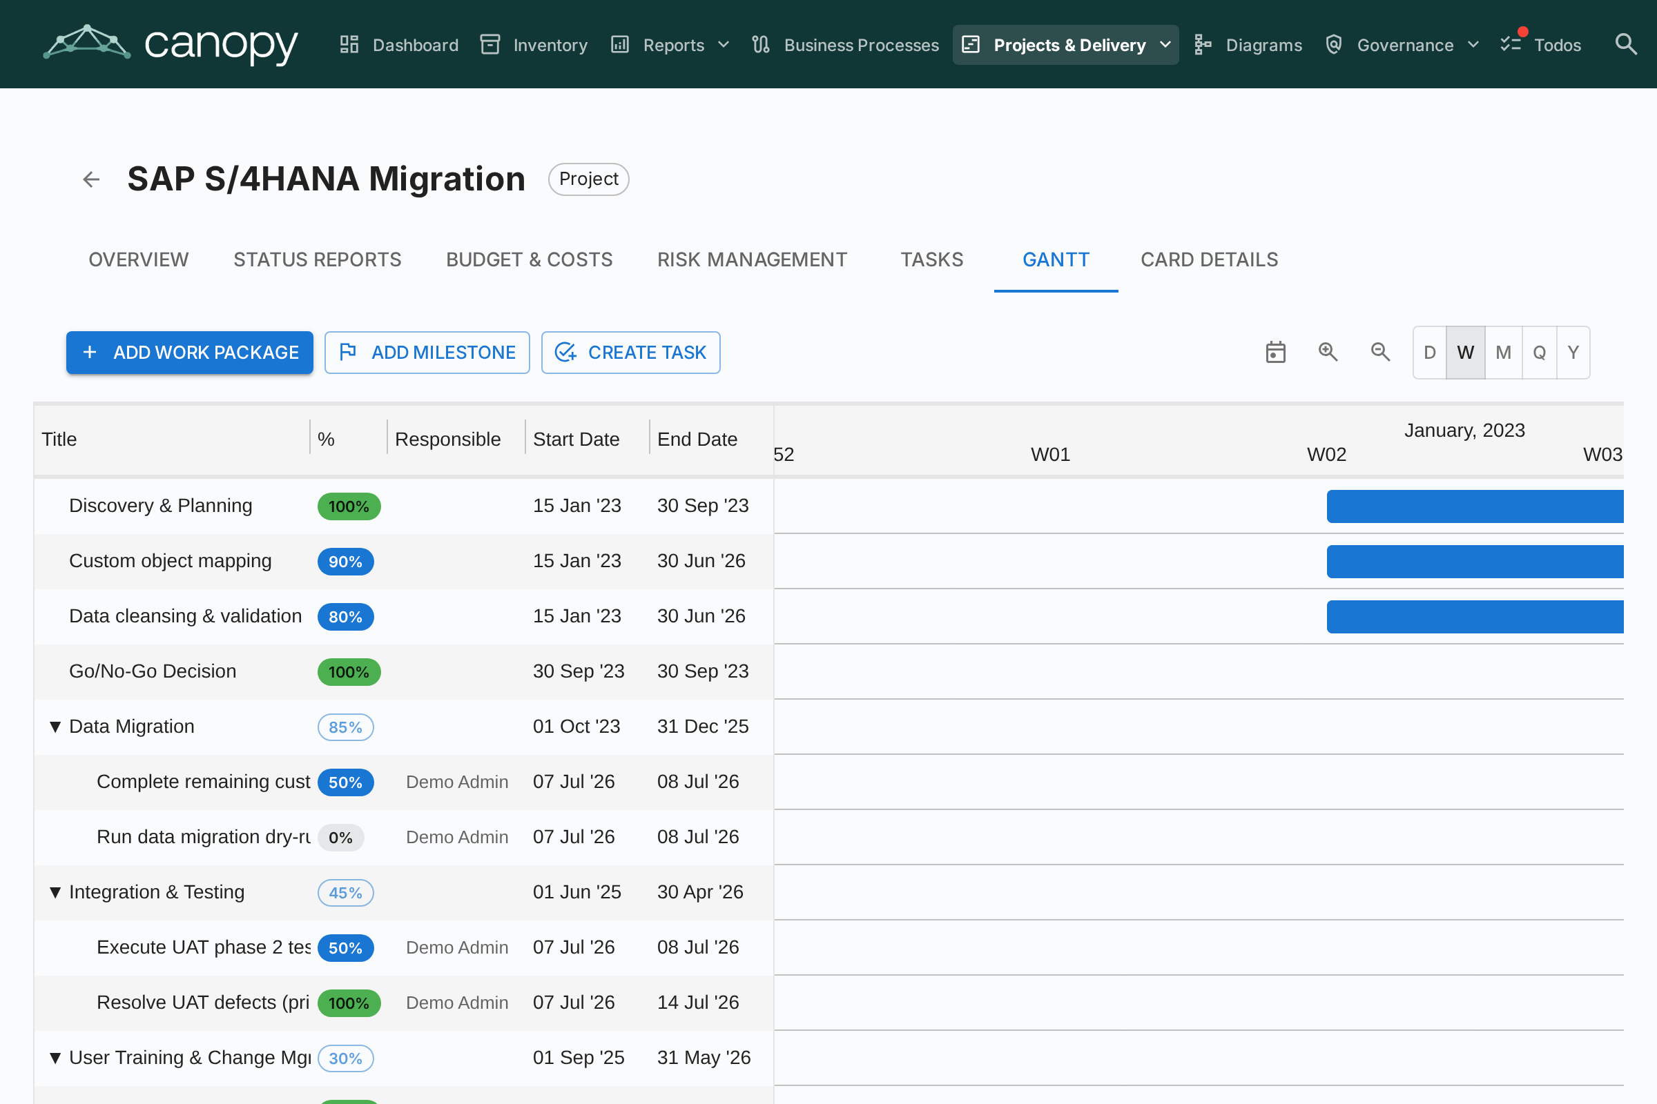Image resolution: width=1657 pixels, height=1104 pixels.
Task: Open the Tasks tab
Action: click(x=931, y=260)
